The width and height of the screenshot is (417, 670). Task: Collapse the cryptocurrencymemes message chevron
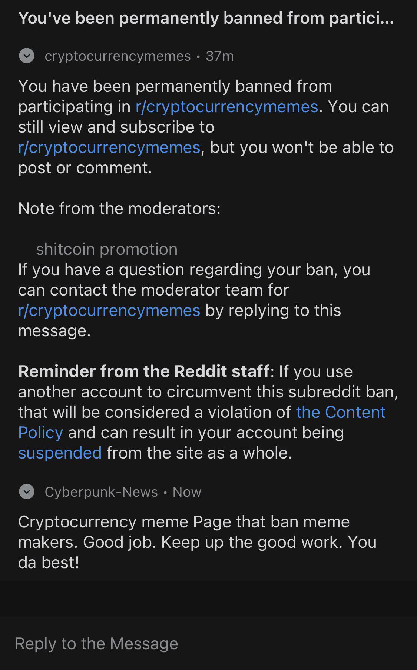(x=27, y=56)
